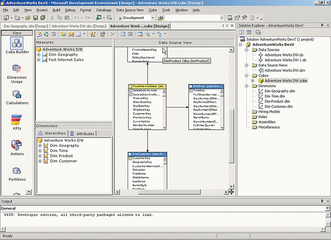Viewport: 331px width, 240px height.
Task: Select the ProductKey column in FactInternetSales
Action: pyautogui.click(x=140, y=98)
